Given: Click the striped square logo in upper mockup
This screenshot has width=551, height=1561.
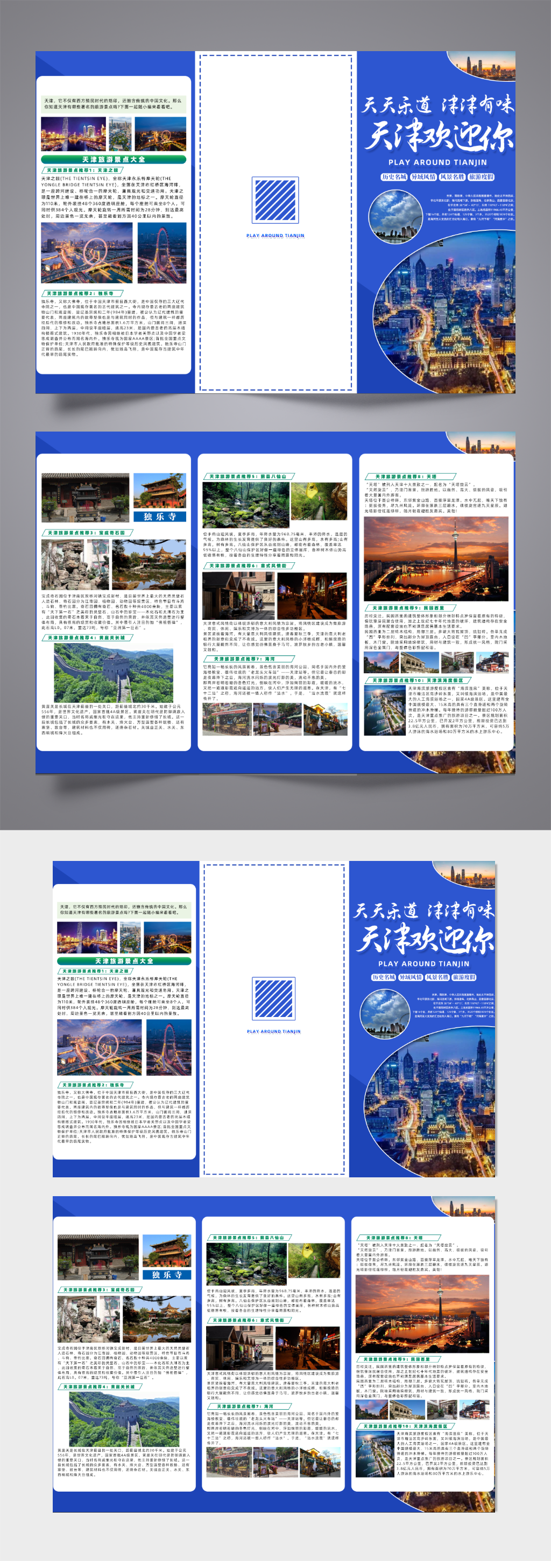Looking at the screenshot, I should 275,200.
